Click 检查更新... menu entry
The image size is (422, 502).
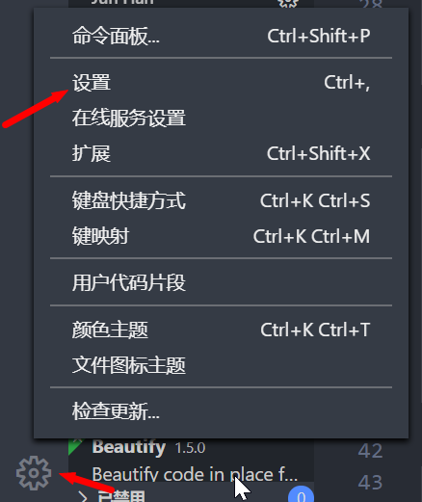[x=221, y=411]
